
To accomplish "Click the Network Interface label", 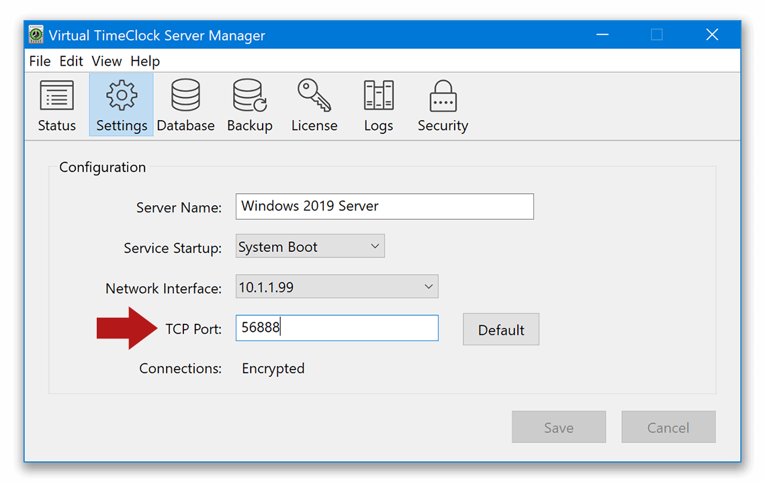I will (163, 289).
